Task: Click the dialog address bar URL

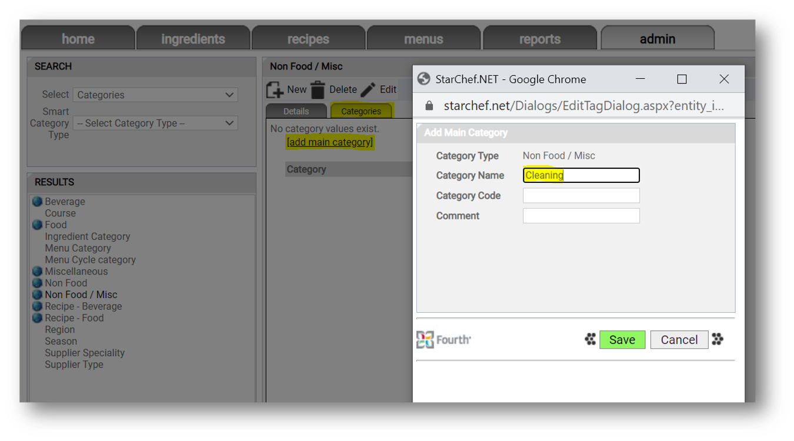Action: (584, 106)
